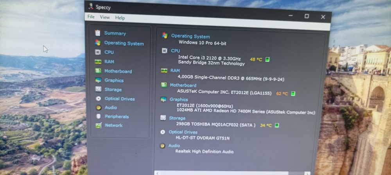Open the CPU heading link in summary
The image size is (391, 175).
[175, 51]
